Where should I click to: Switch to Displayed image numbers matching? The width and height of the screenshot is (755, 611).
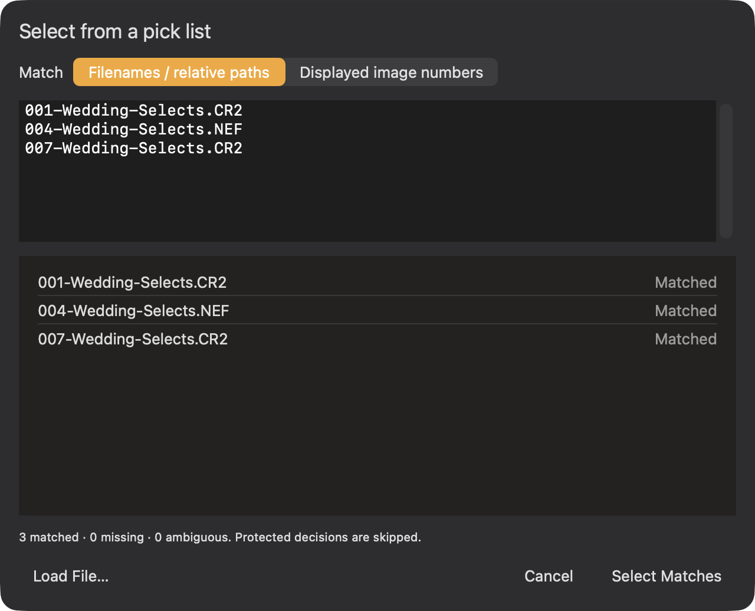tap(391, 72)
